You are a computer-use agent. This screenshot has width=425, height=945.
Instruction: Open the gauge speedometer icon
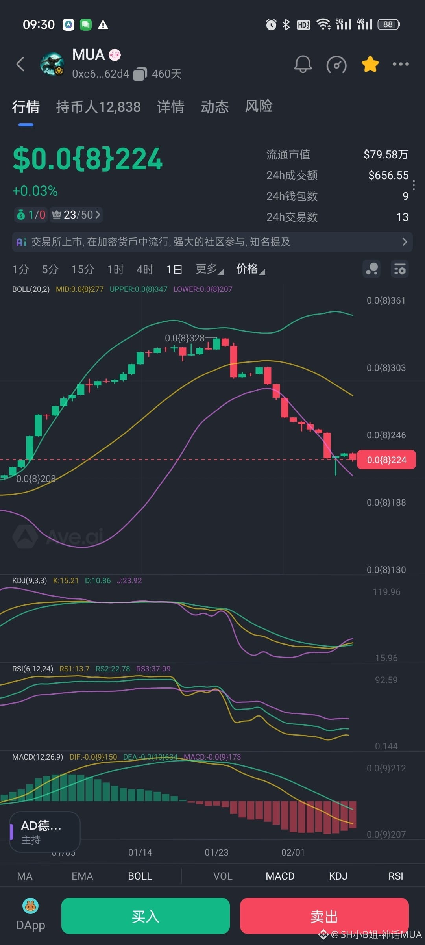click(x=336, y=64)
